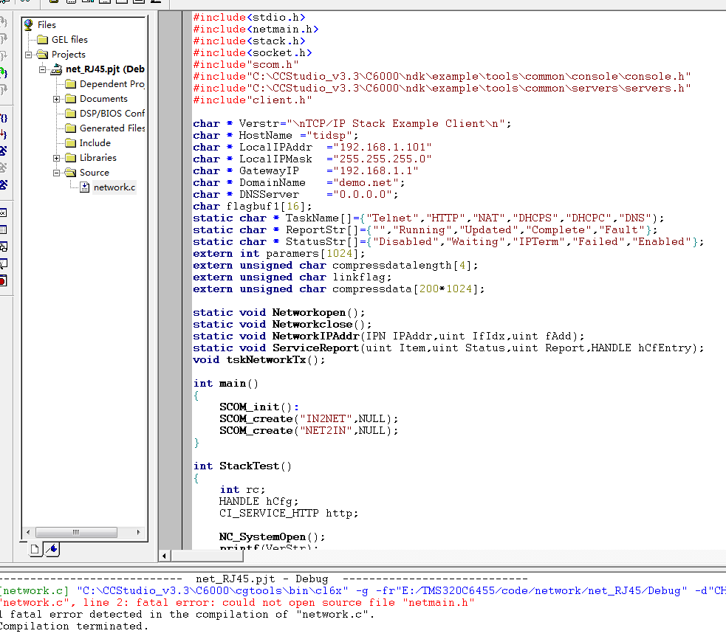Click the 'int StackTest()' declaration

click(x=243, y=466)
